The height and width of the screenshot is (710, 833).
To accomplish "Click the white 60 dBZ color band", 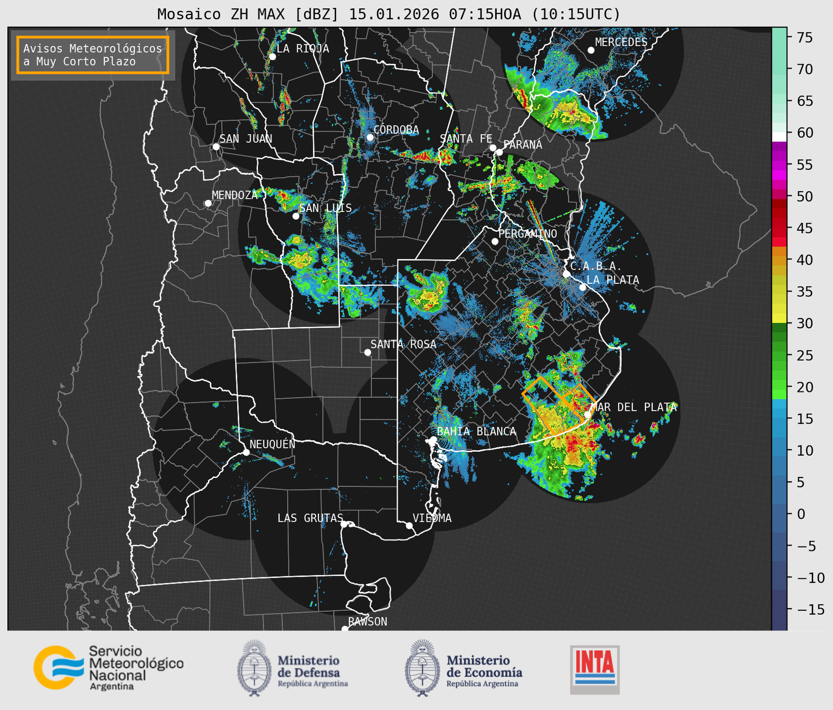I will click(x=779, y=137).
